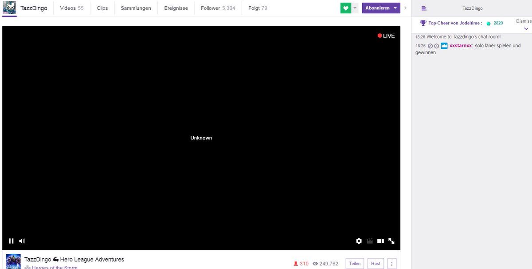Screen dimensions: 532x269
Task: Open the chat rooms list icon
Action: [x=424, y=8]
